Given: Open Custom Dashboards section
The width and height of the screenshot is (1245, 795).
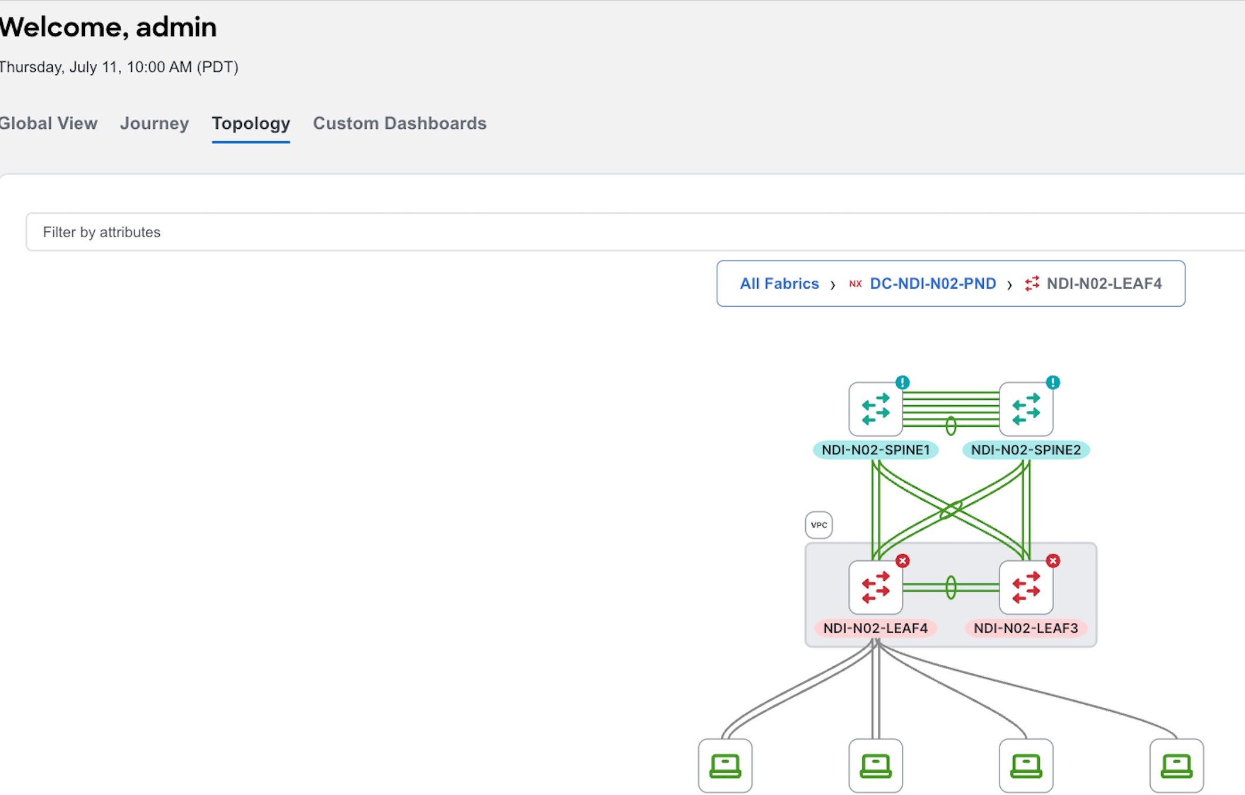Looking at the screenshot, I should coord(399,122).
